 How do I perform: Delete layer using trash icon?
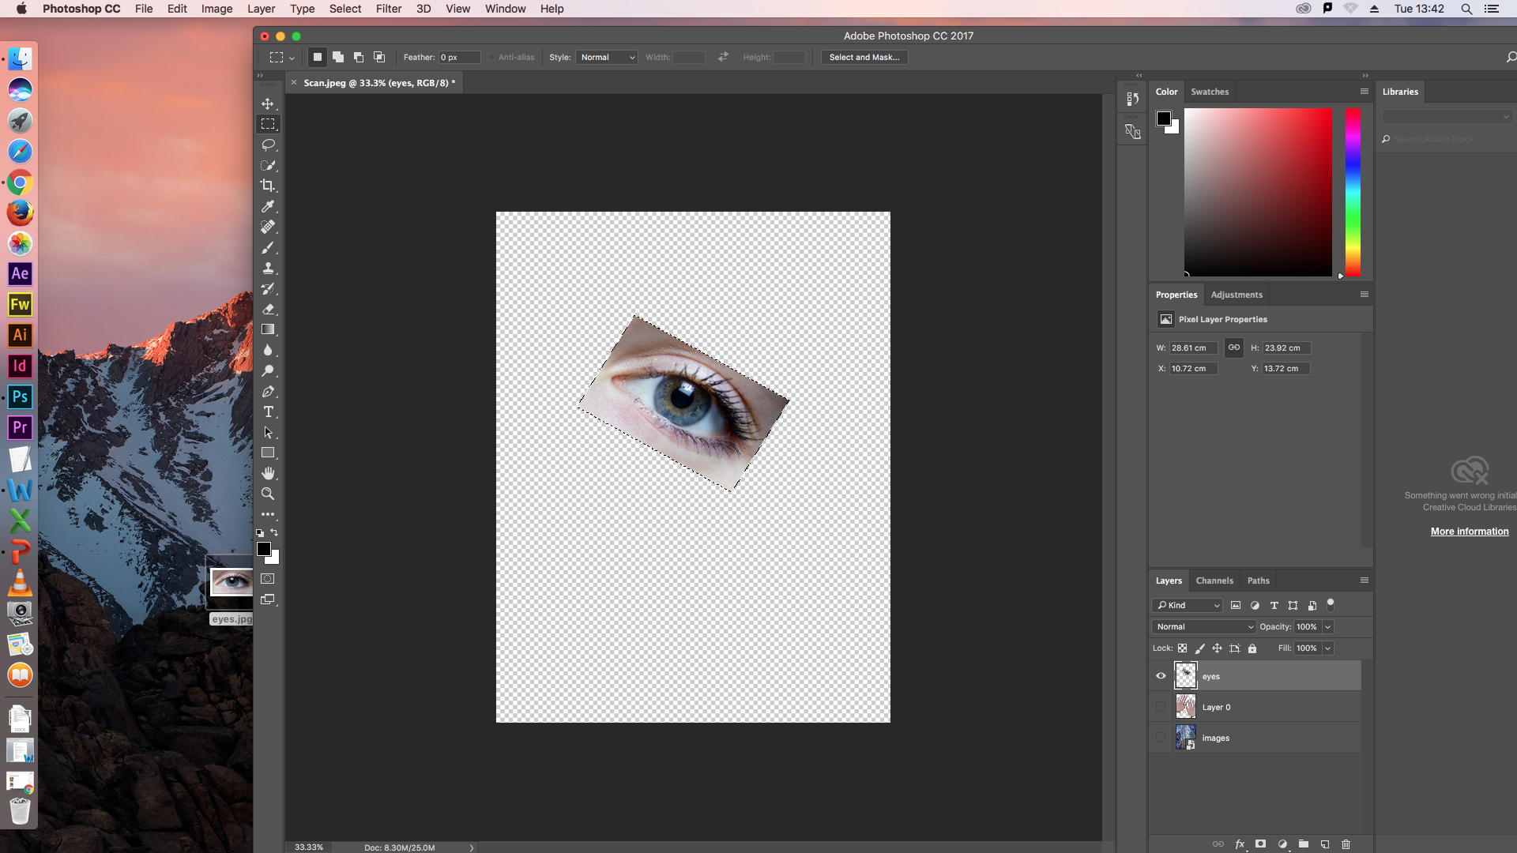[x=1346, y=844]
